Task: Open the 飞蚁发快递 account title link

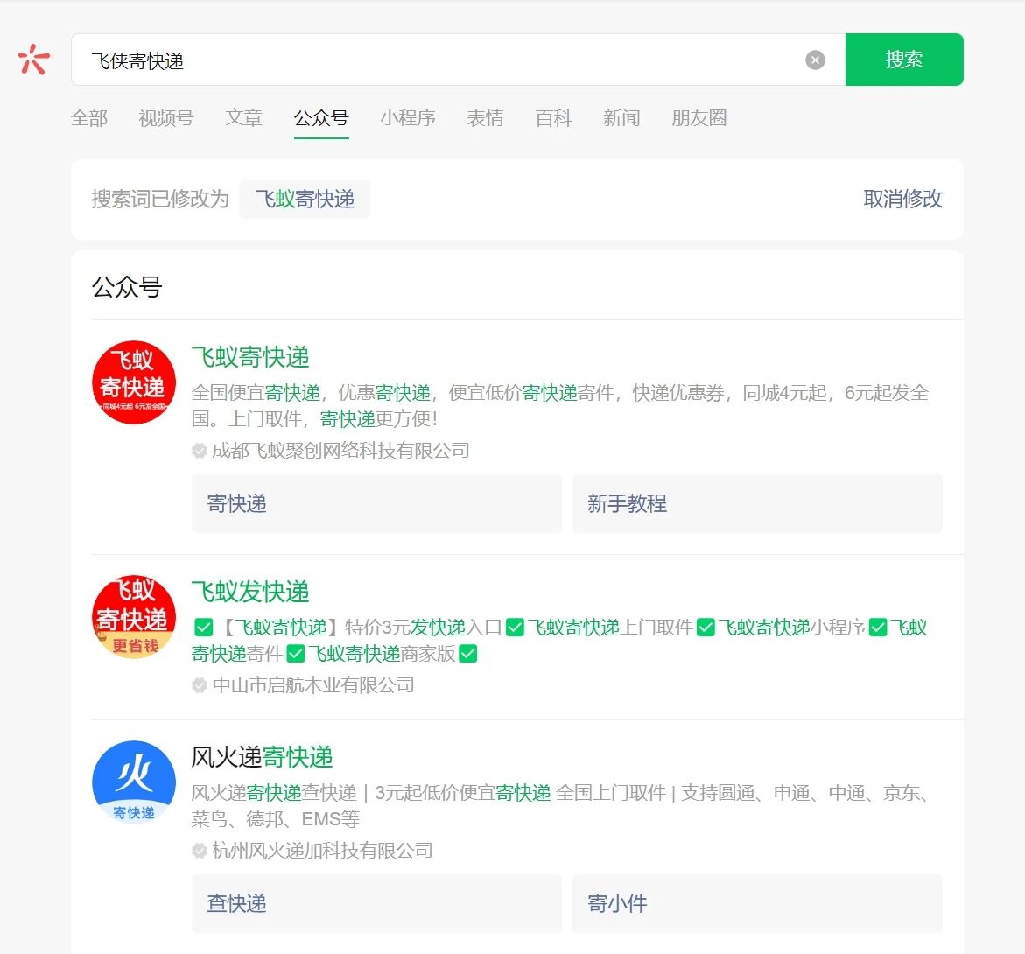Action: pos(250,592)
